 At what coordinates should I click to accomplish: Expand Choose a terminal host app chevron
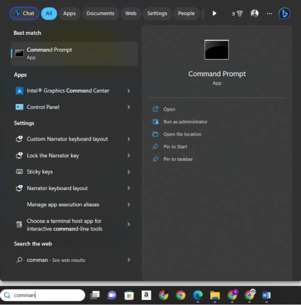(x=128, y=224)
